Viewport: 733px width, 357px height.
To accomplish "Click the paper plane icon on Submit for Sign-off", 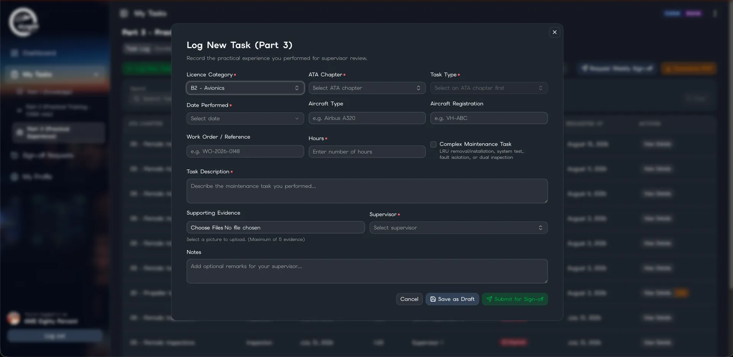I will 489,299.
